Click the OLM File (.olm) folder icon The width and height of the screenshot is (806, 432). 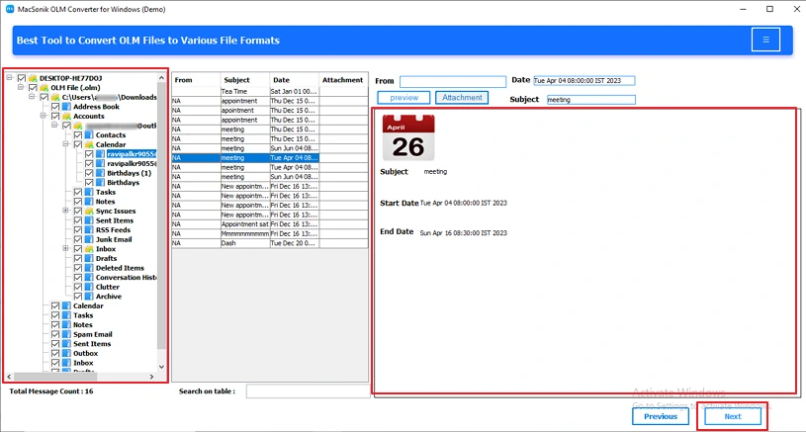click(45, 87)
